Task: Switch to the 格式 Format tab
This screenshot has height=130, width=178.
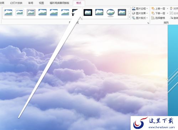Action: [x=79, y=3]
